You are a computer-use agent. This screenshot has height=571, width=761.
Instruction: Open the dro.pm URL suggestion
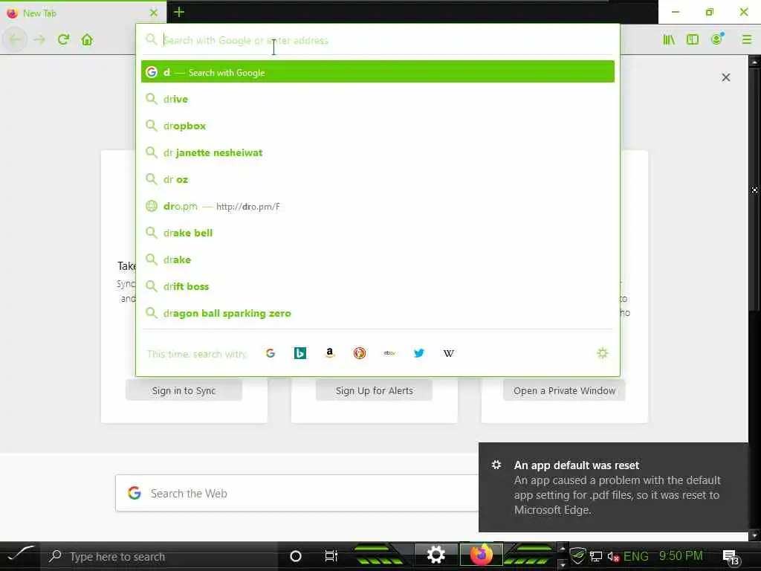378,206
